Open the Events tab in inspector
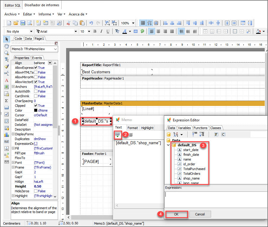The width and height of the screenshot is (268, 227). [37, 58]
